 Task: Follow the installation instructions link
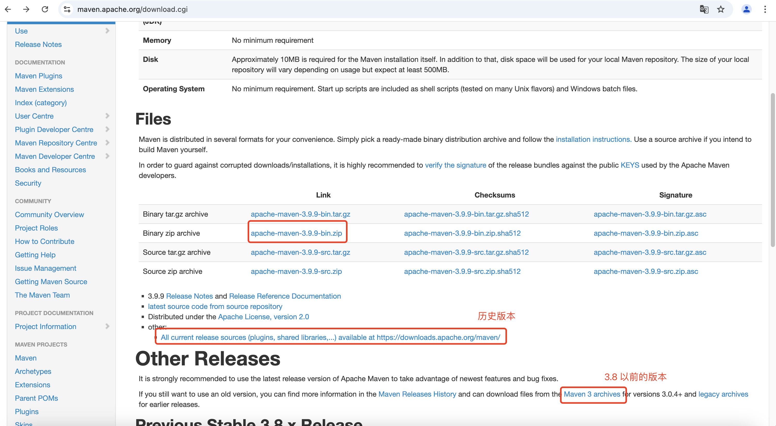(593, 140)
